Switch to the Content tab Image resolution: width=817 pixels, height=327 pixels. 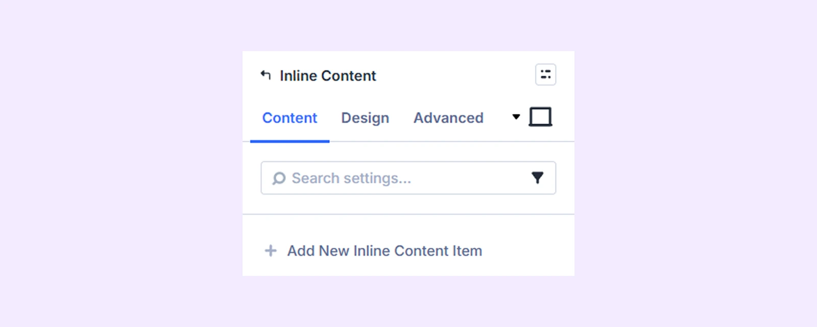290,118
